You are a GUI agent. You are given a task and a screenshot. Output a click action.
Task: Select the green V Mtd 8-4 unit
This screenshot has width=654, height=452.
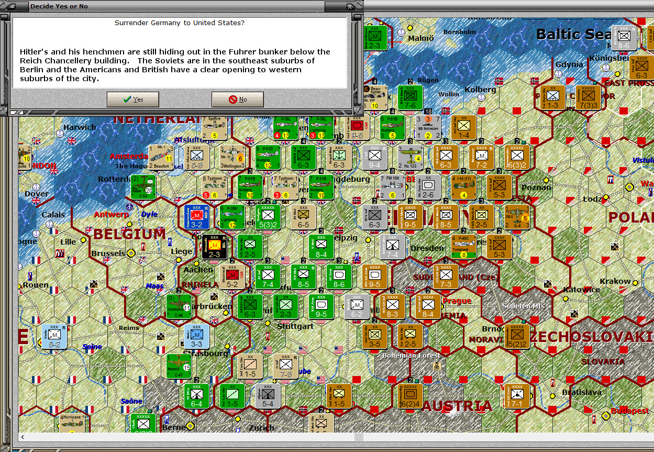coord(321,247)
